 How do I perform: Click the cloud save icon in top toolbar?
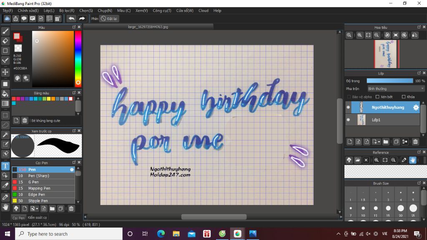click(7, 18)
